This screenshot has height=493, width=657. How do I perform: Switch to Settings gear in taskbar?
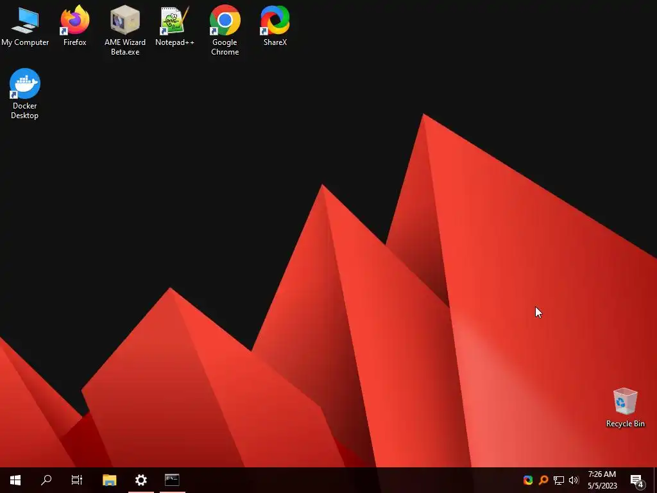141,480
